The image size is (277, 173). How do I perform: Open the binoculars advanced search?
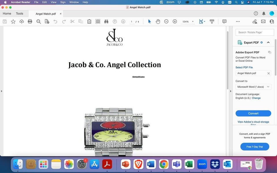click(106, 22)
